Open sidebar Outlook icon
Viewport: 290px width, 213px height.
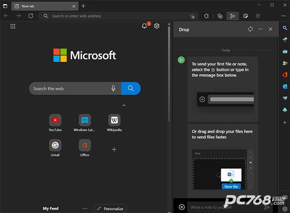[x=285, y=86]
